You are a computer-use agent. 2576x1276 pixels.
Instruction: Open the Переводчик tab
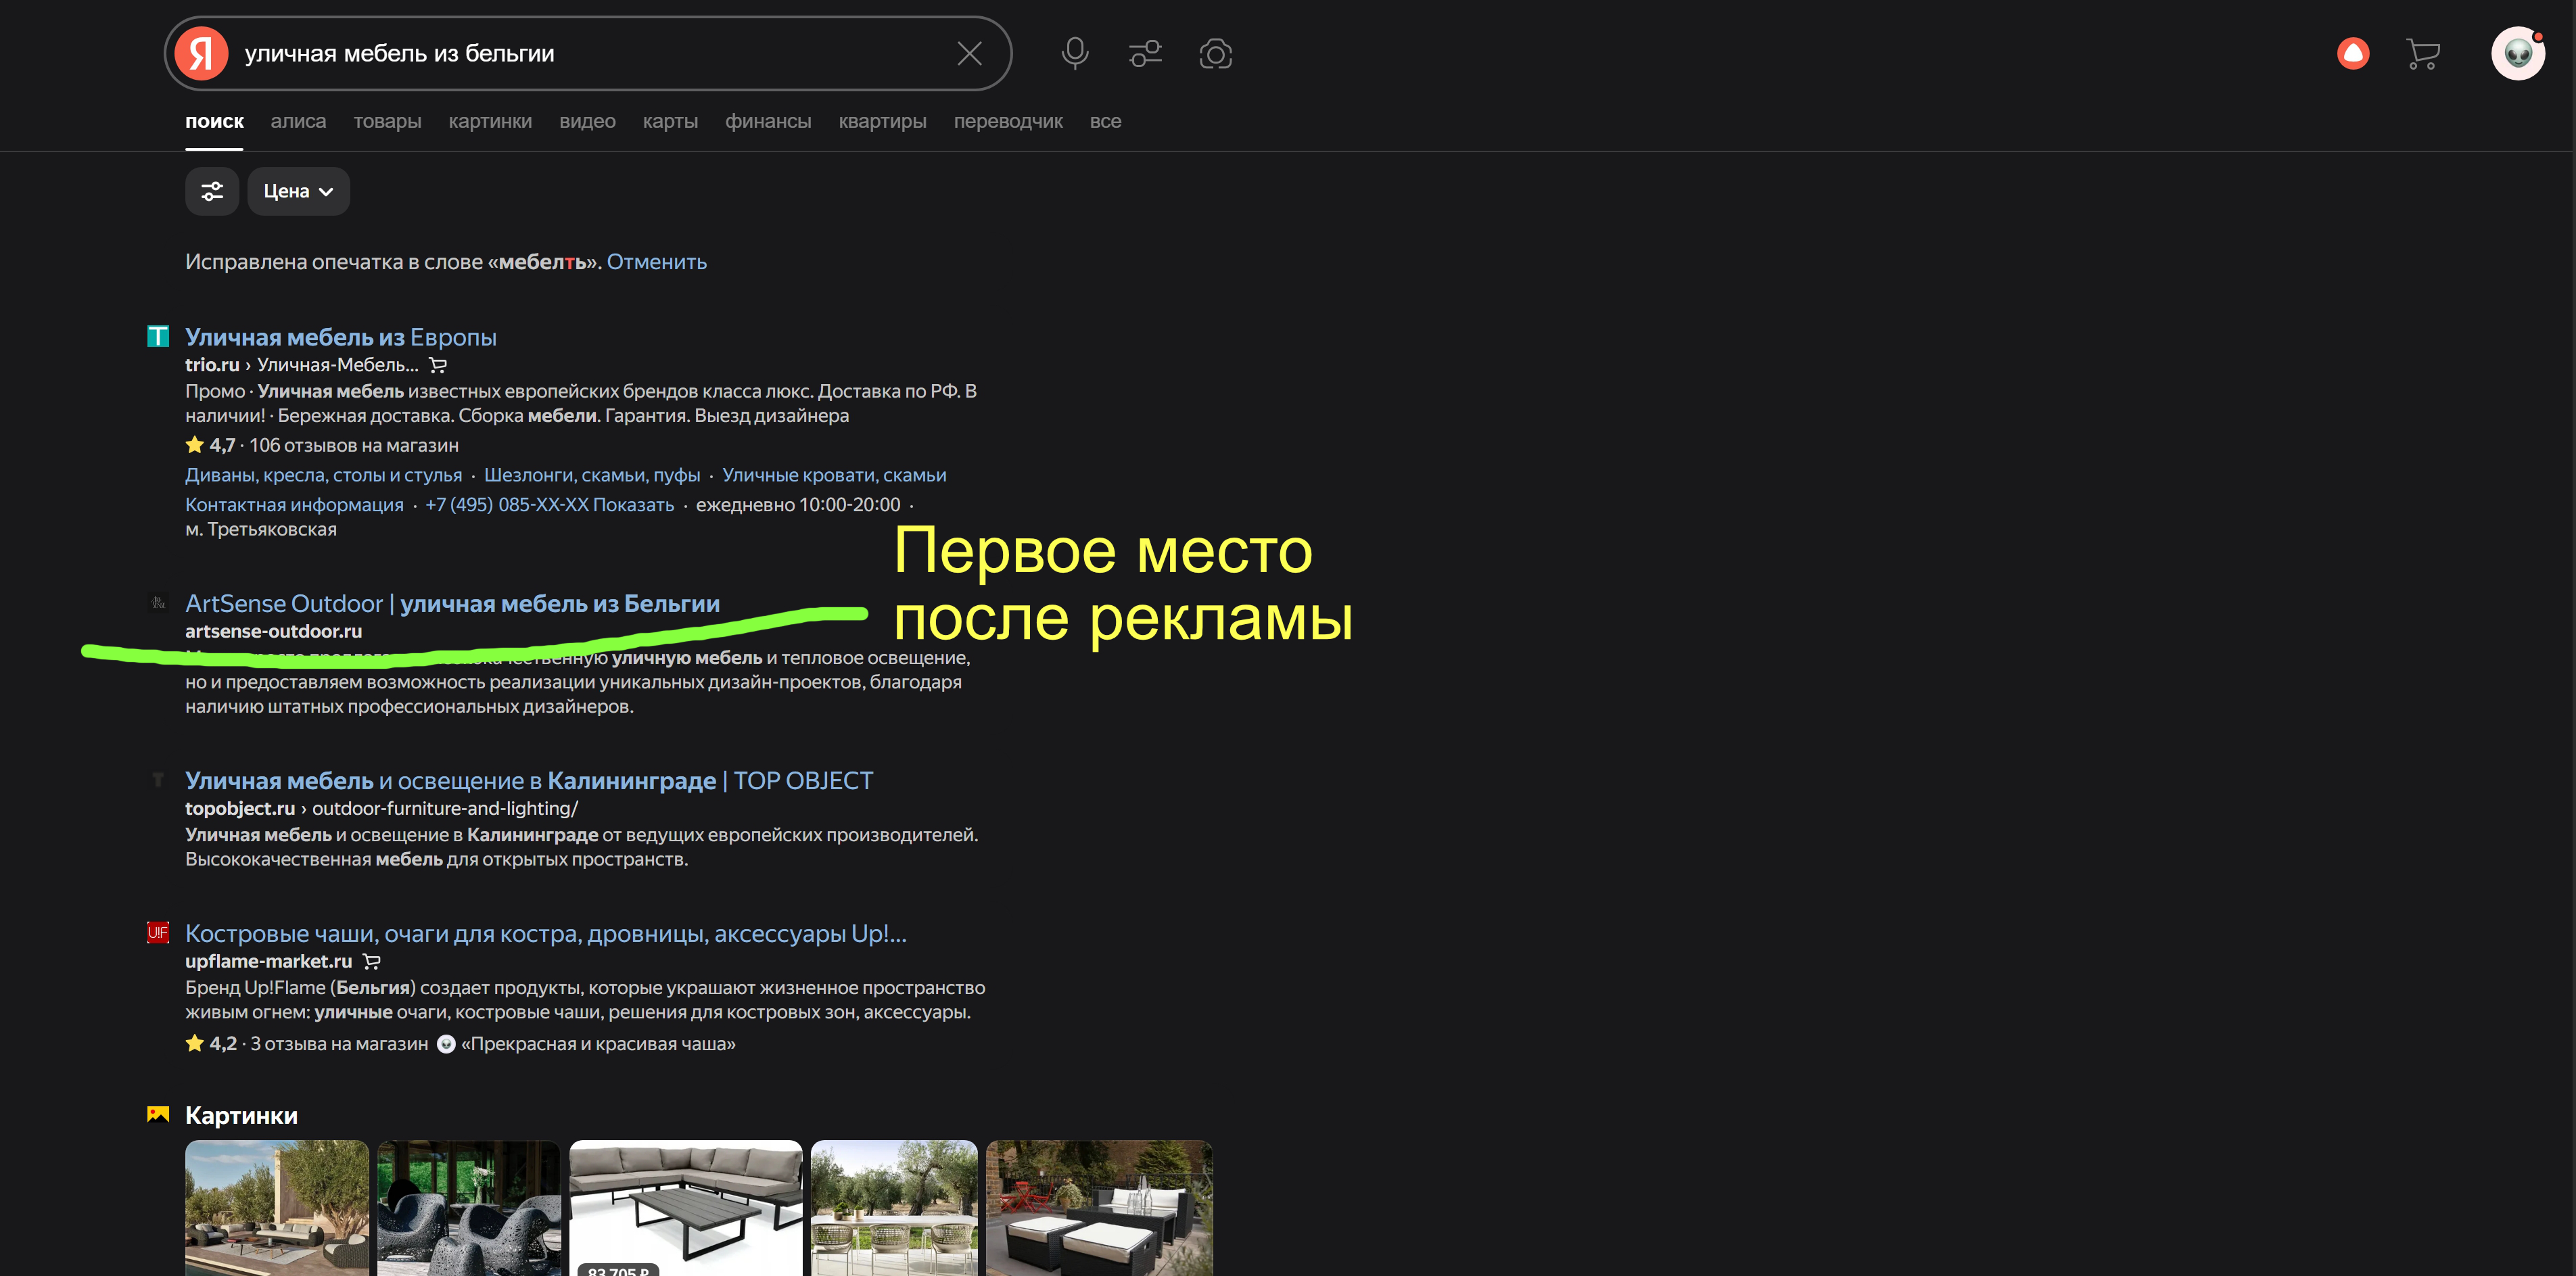pyautogui.click(x=1008, y=121)
